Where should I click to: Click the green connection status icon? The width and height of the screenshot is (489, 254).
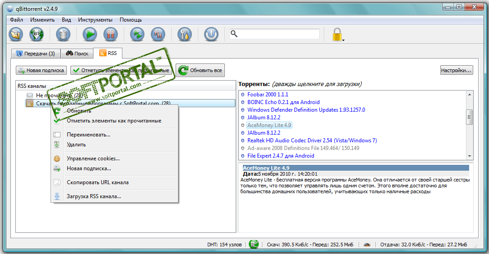click(254, 245)
